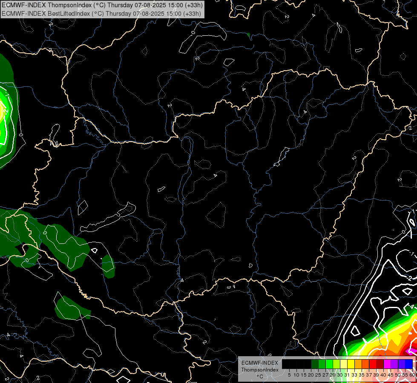Click the legend tick value 55
This screenshot has height=383, width=417.
tap(405, 375)
